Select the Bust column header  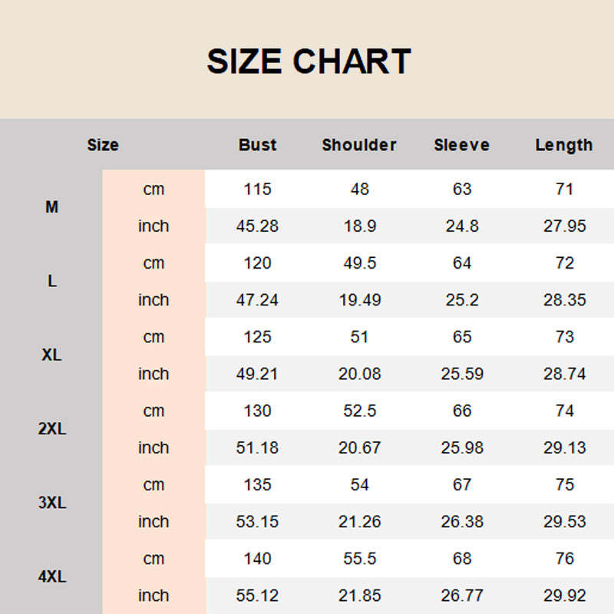(257, 145)
